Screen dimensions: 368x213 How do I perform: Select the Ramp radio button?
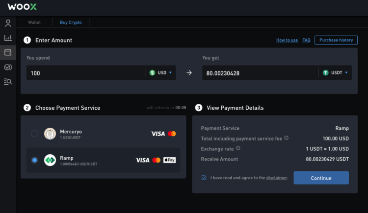click(x=34, y=160)
